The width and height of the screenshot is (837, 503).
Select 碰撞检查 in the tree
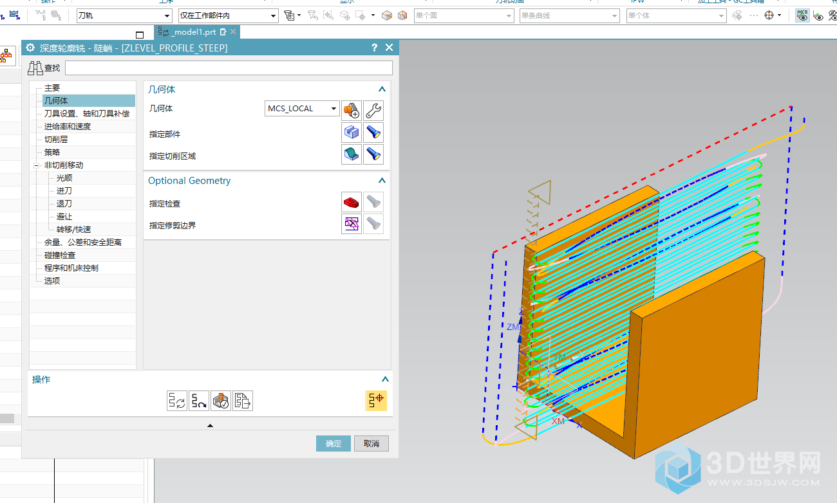(x=59, y=255)
